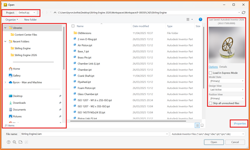
Task: Select the file 2 mm O-Ring.ipt
Action: [87, 39]
